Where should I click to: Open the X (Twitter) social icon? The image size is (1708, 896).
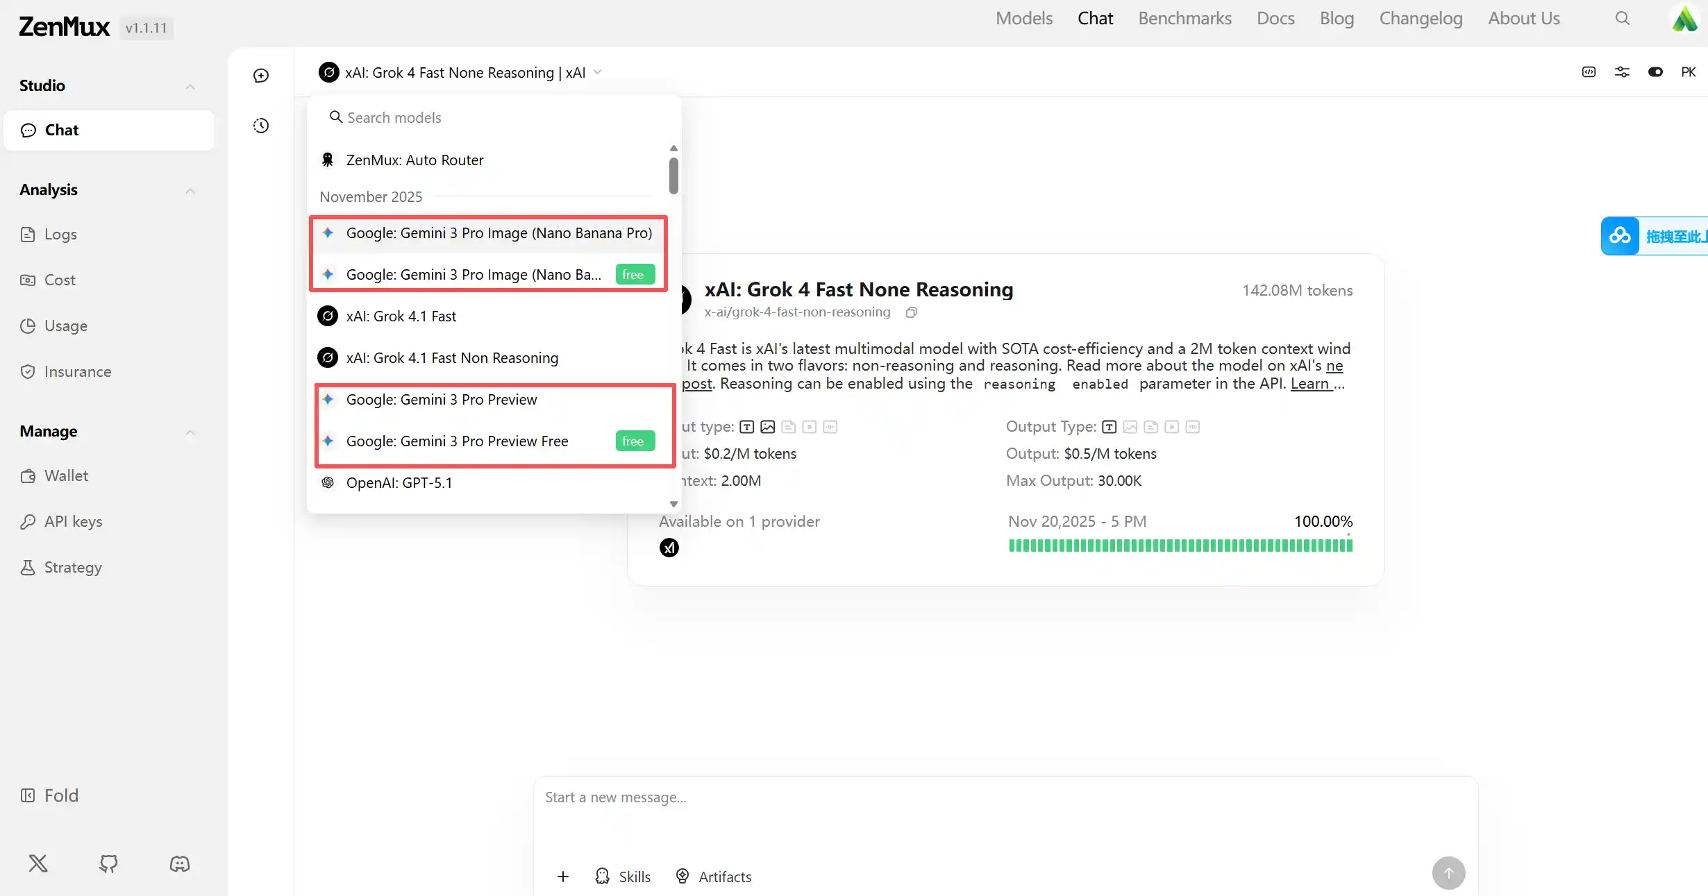coord(38,863)
